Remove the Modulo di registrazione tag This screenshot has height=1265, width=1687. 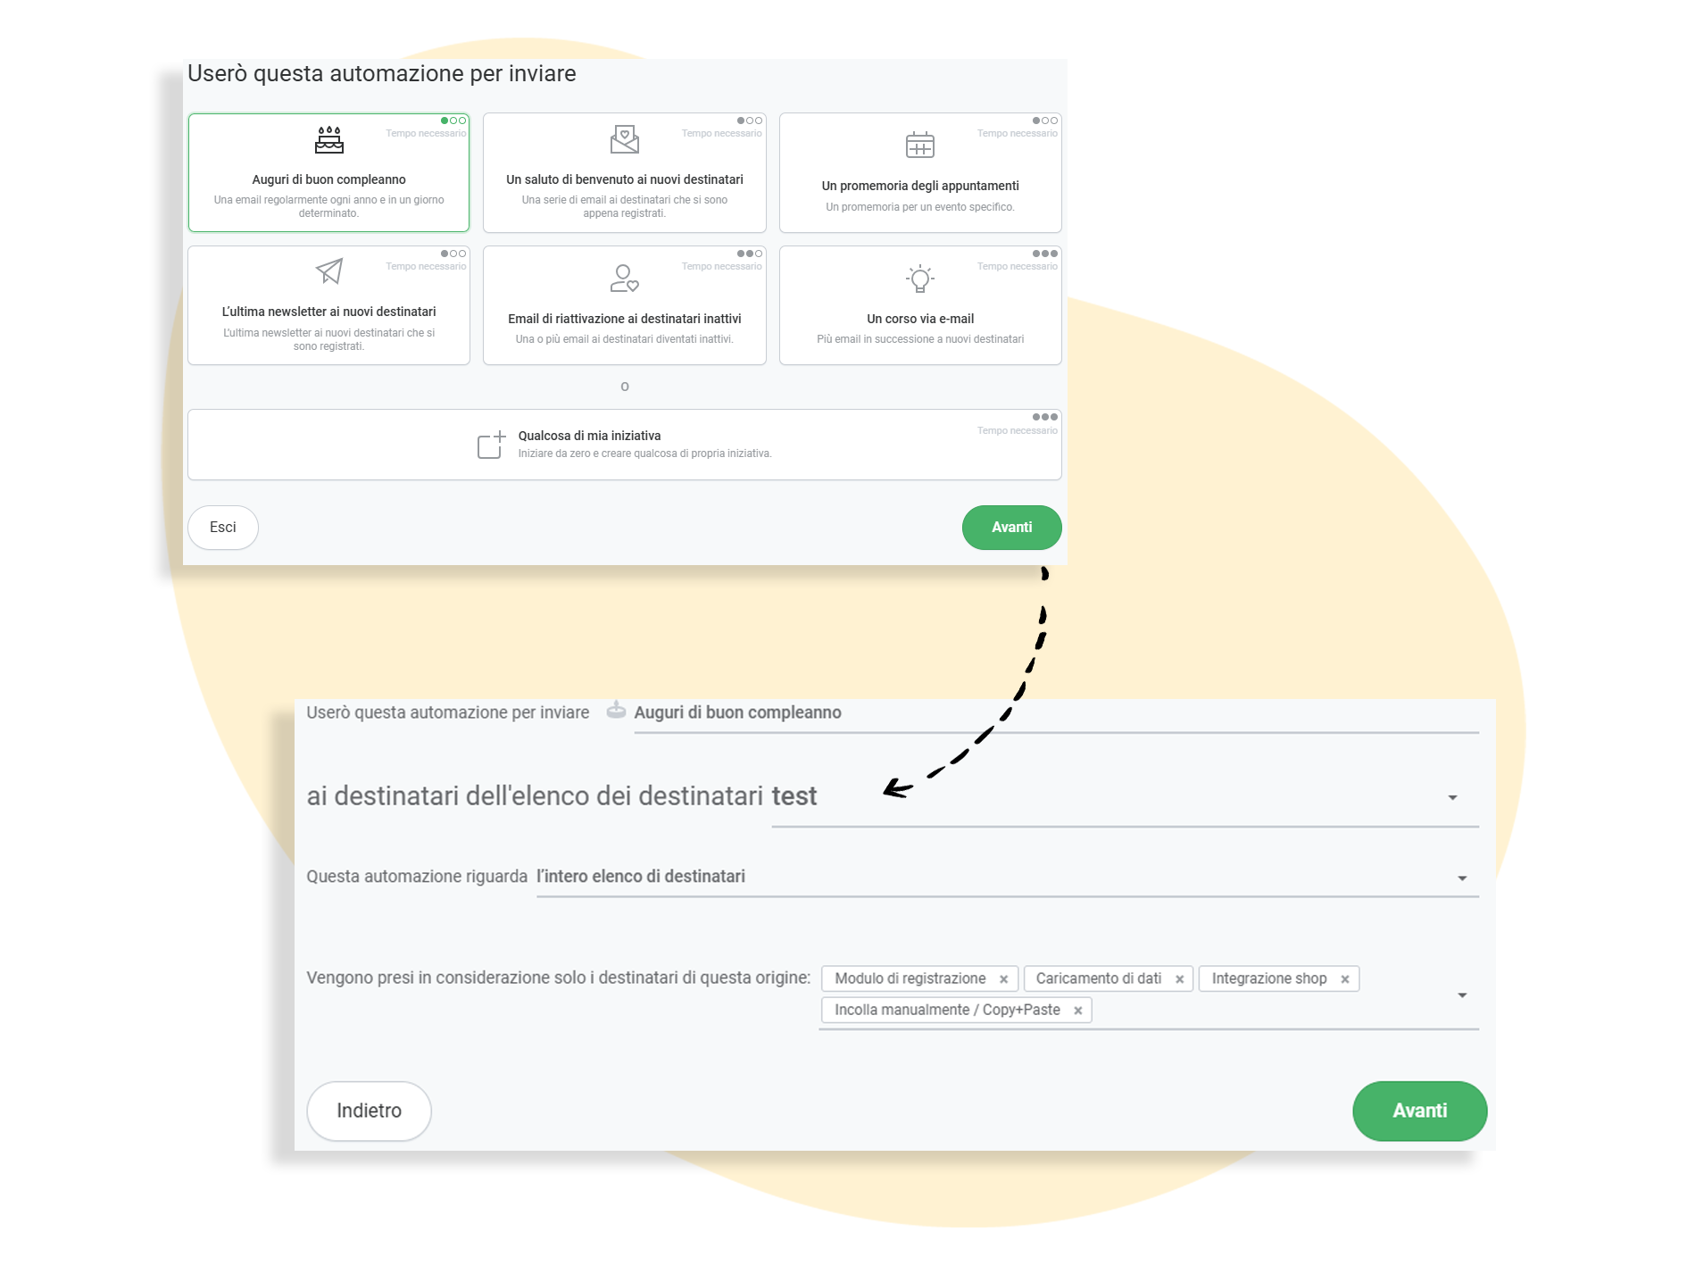tap(1003, 979)
